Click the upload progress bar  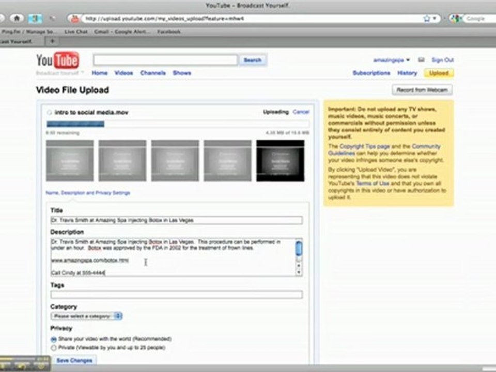pyautogui.click(x=177, y=124)
